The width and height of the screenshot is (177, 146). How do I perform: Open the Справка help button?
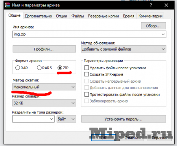(x=159, y=138)
